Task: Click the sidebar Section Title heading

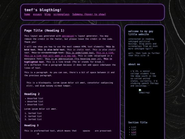Action: point(138,123)
